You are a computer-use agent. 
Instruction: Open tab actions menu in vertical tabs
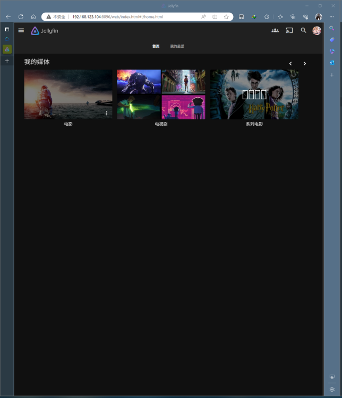7,29
